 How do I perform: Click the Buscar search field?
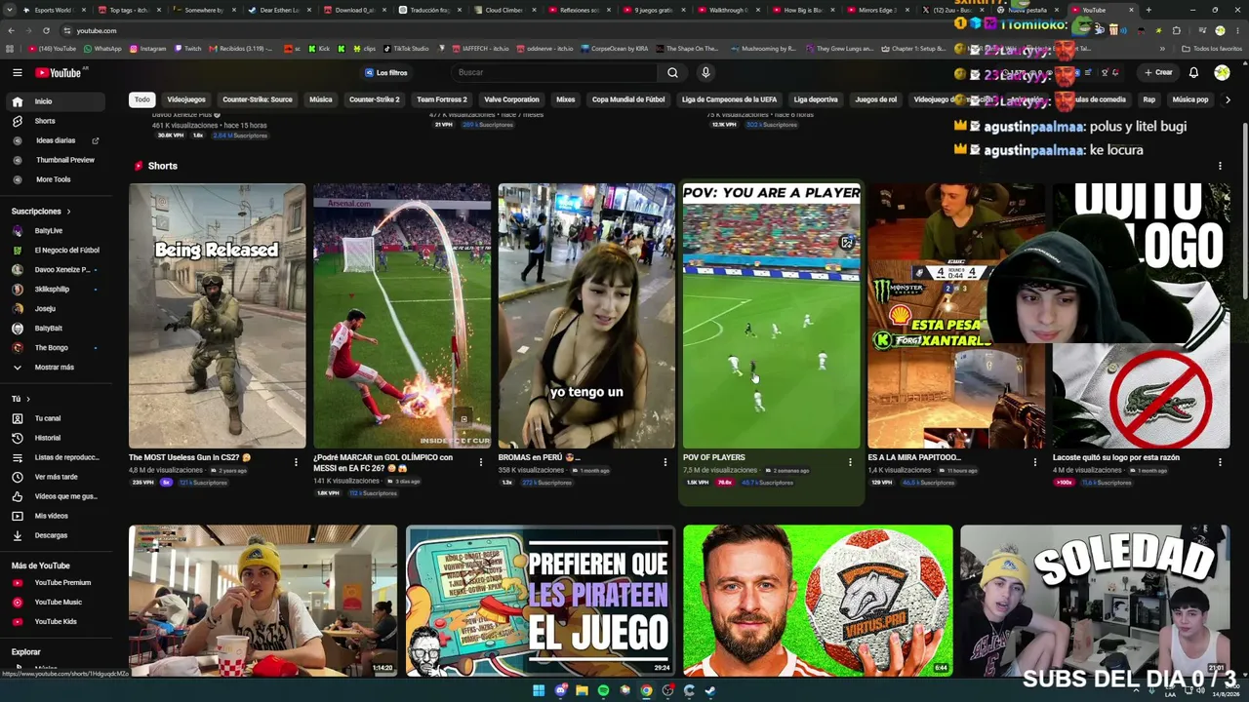[556, 72]
